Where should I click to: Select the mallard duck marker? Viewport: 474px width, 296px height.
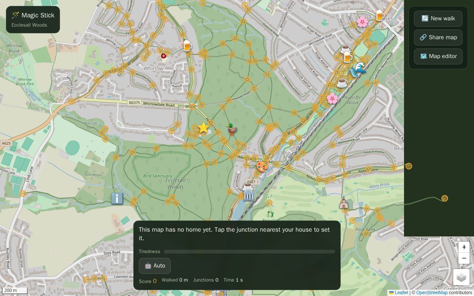click(x=232, y=129)
